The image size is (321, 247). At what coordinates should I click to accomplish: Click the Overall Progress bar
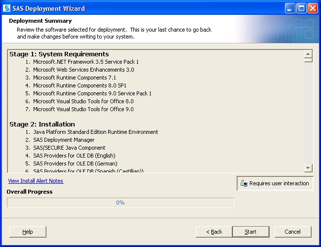pos(120,203)
